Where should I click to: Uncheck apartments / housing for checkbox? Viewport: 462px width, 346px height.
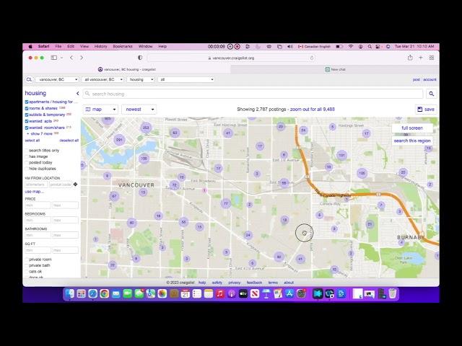[x=27, y=102]
